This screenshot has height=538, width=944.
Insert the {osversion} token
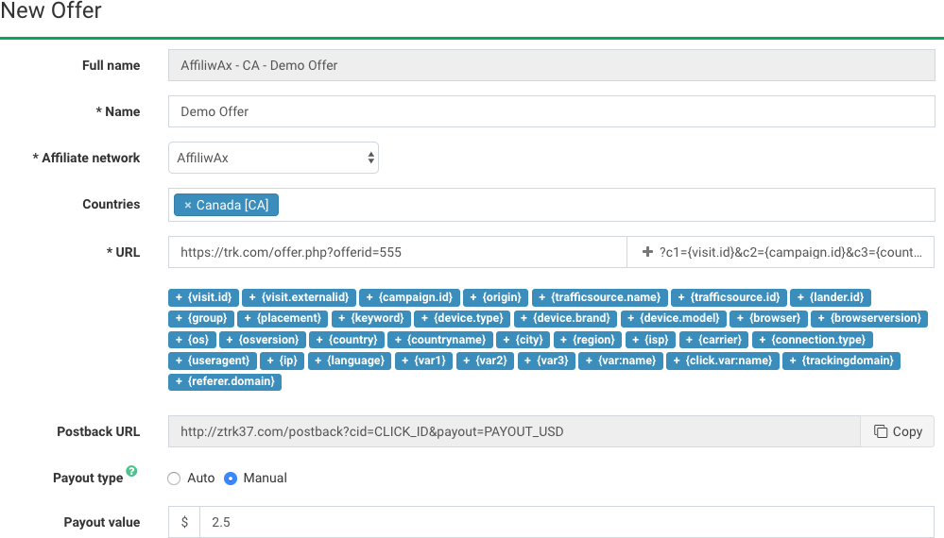click(263, 340)
